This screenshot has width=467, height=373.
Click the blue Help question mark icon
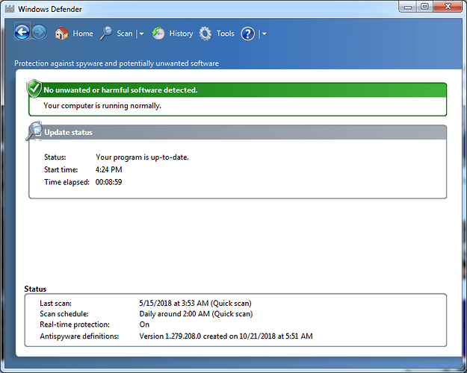248,34
